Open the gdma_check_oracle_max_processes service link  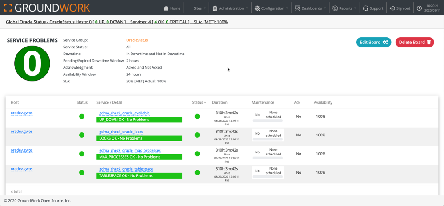pyautogui.click(x=130, y=151)
